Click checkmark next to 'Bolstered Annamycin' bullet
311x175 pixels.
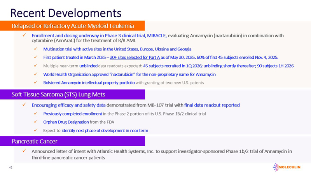(35, 82)
